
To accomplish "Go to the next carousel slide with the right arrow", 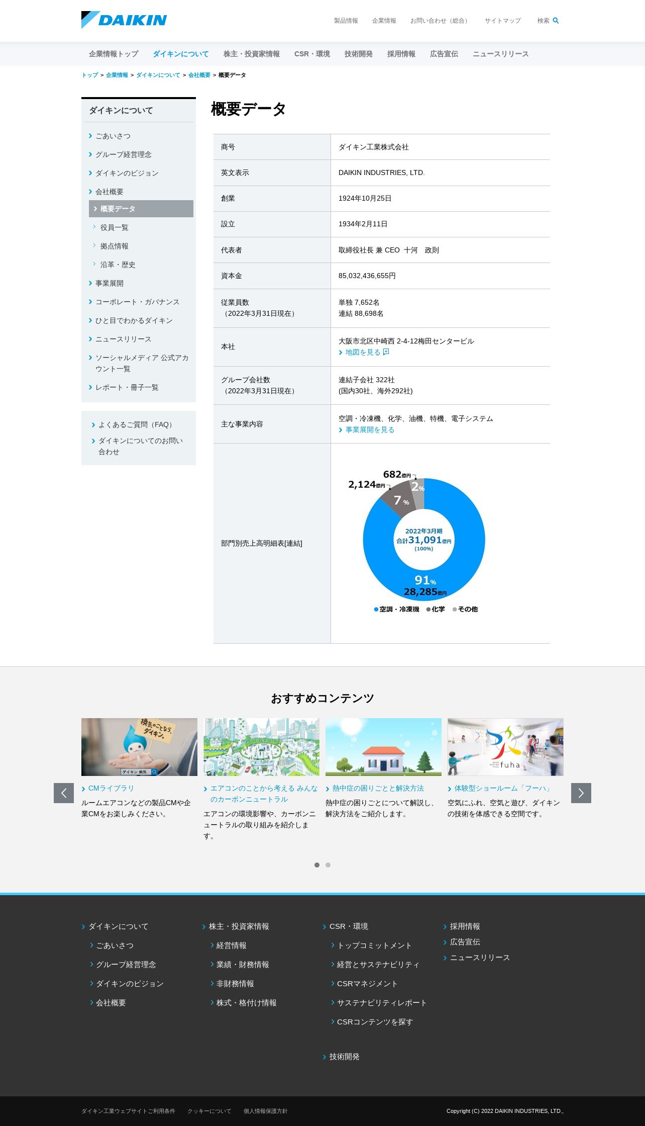I will pyautogui.click(x=581, y=793).
